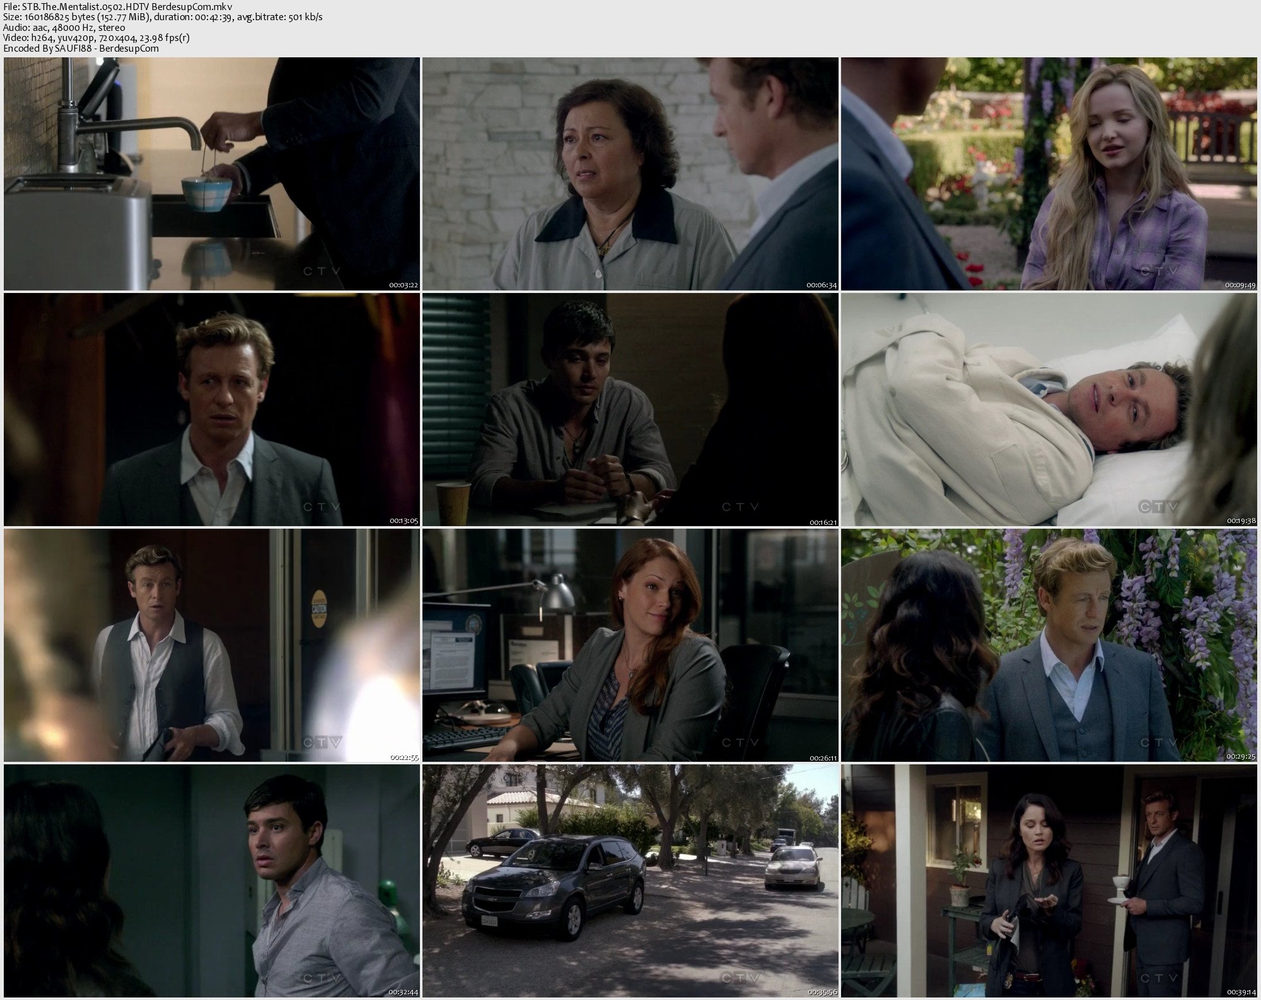Click the thumbnail at timestamp 00:32:44
1261x1000 pixels.
click(212, 881)
